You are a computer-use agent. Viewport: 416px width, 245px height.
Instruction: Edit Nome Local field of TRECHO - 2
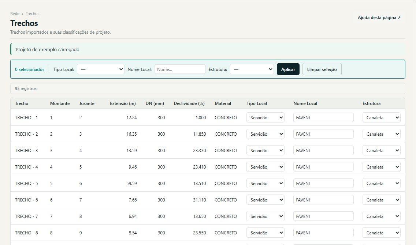[x=323, y=134]
